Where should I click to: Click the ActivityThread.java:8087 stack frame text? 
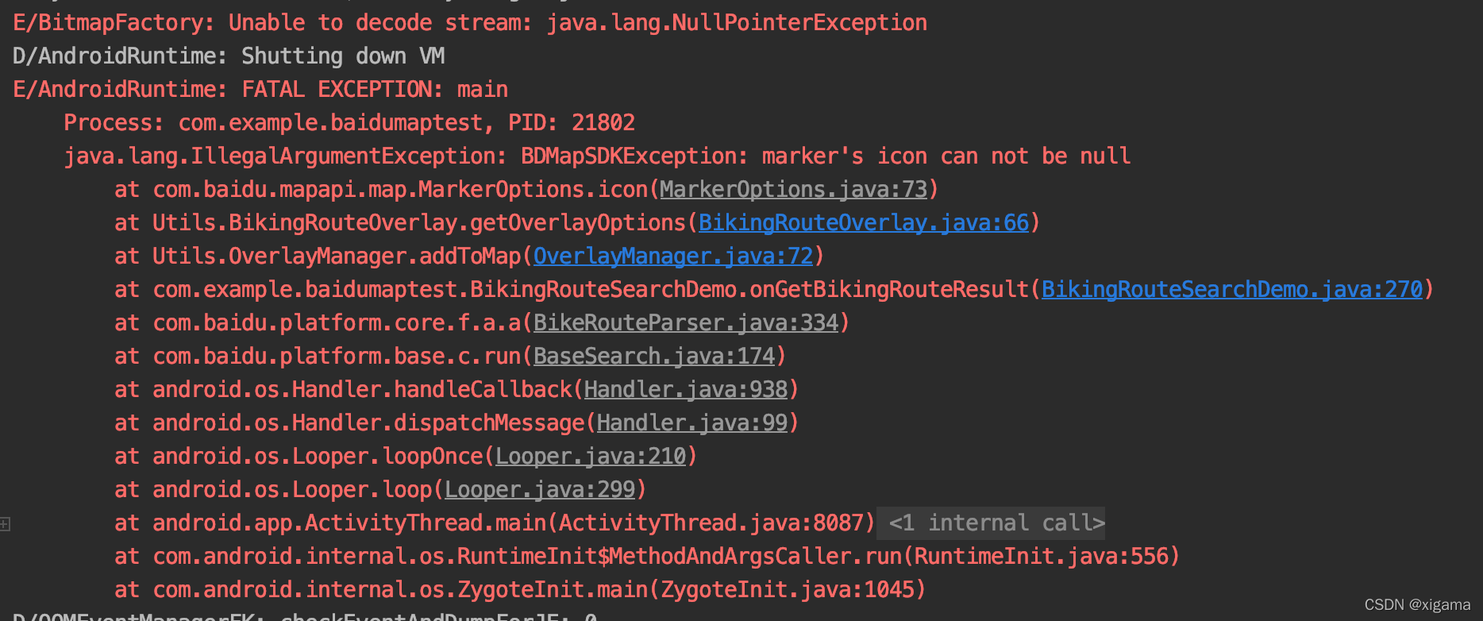pyautogui.click(x=495, y=523)
